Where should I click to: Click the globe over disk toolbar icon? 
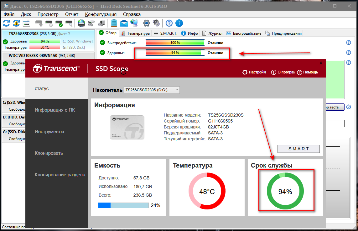tap(81, 23)
